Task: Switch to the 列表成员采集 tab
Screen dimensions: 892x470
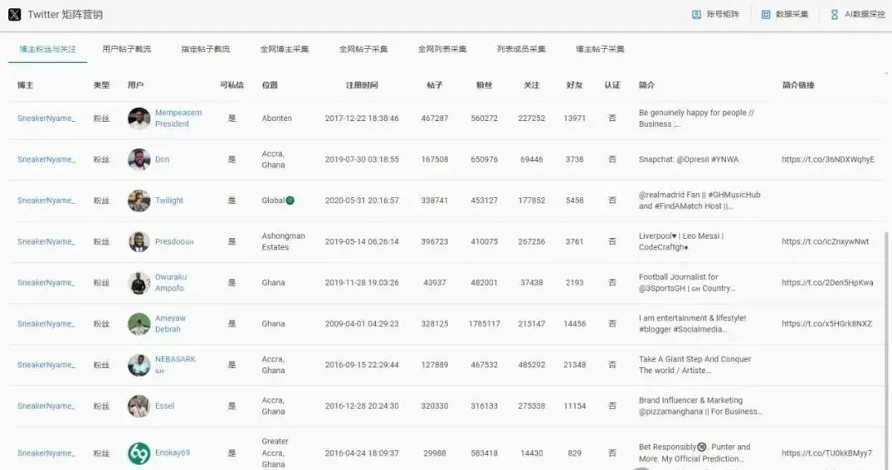Action: coord(521,49)
